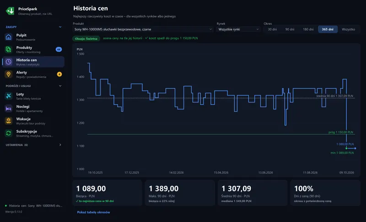Click the yellow 4 badge on Alerty

59,74
